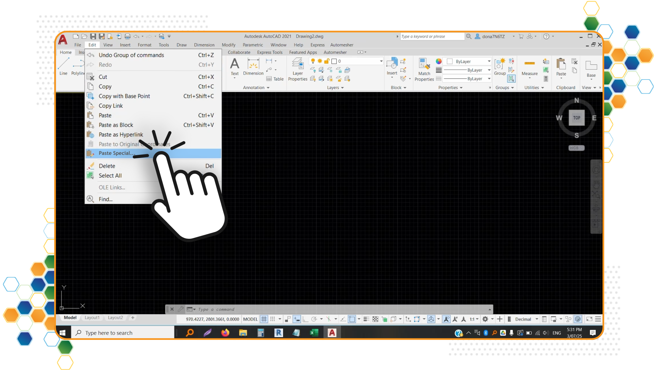The height and width of the screenshot is (370, 658).
Task: Toggle the drawing grid display
Action: (264, 319)
